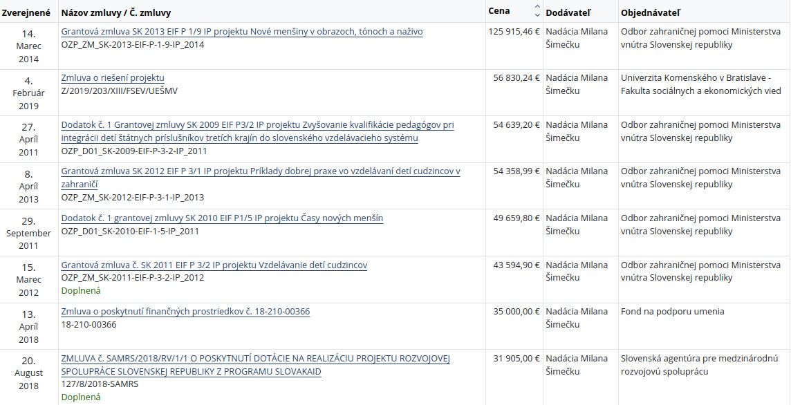This screenshot has height=405, width=791.
Task: Click the 4. Február 2019 date cell
Action: point(28,93)
